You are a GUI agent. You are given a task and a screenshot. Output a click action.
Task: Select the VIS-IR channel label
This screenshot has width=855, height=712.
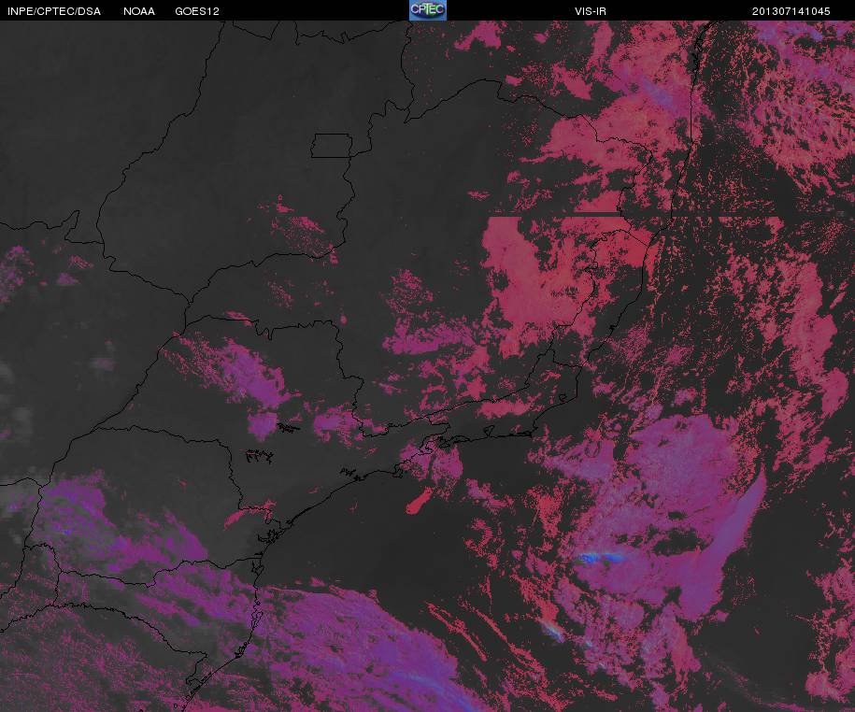(590, 11)
